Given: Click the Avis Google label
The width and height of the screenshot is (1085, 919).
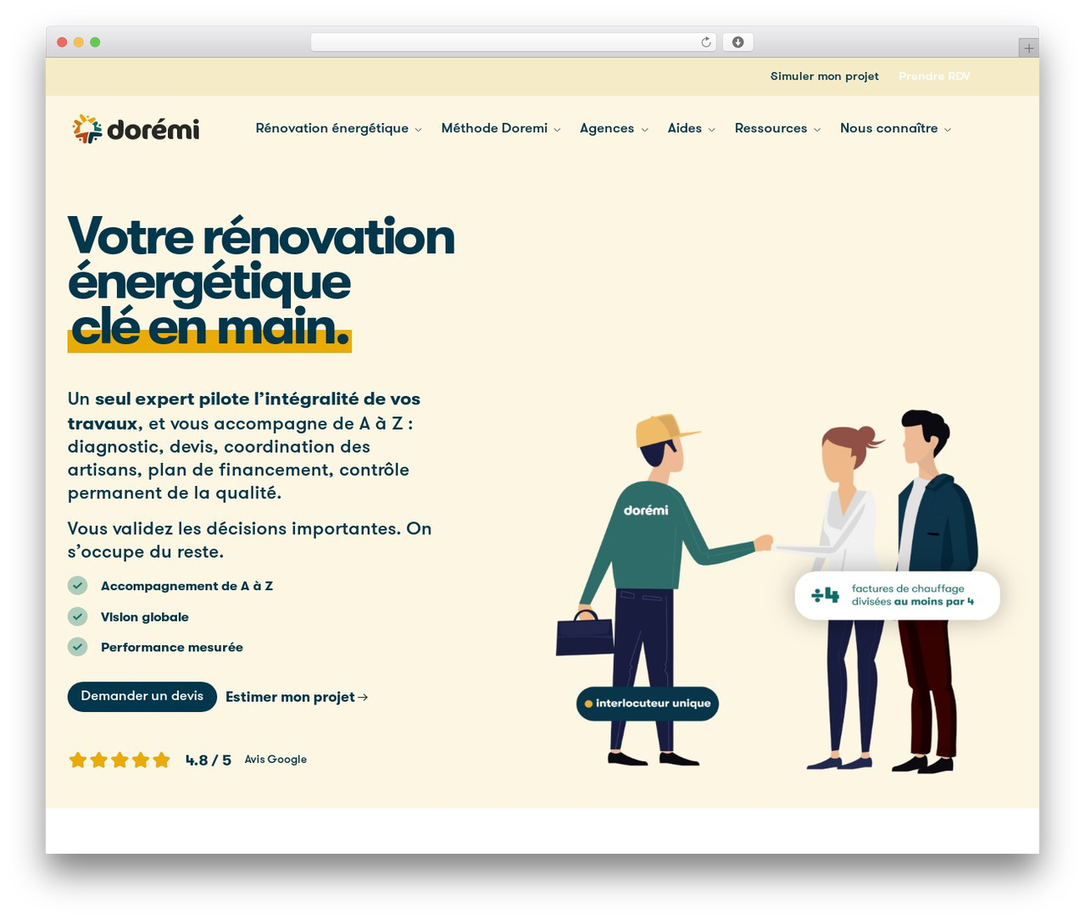Looking at the screenshot, I should coord(275,760).
